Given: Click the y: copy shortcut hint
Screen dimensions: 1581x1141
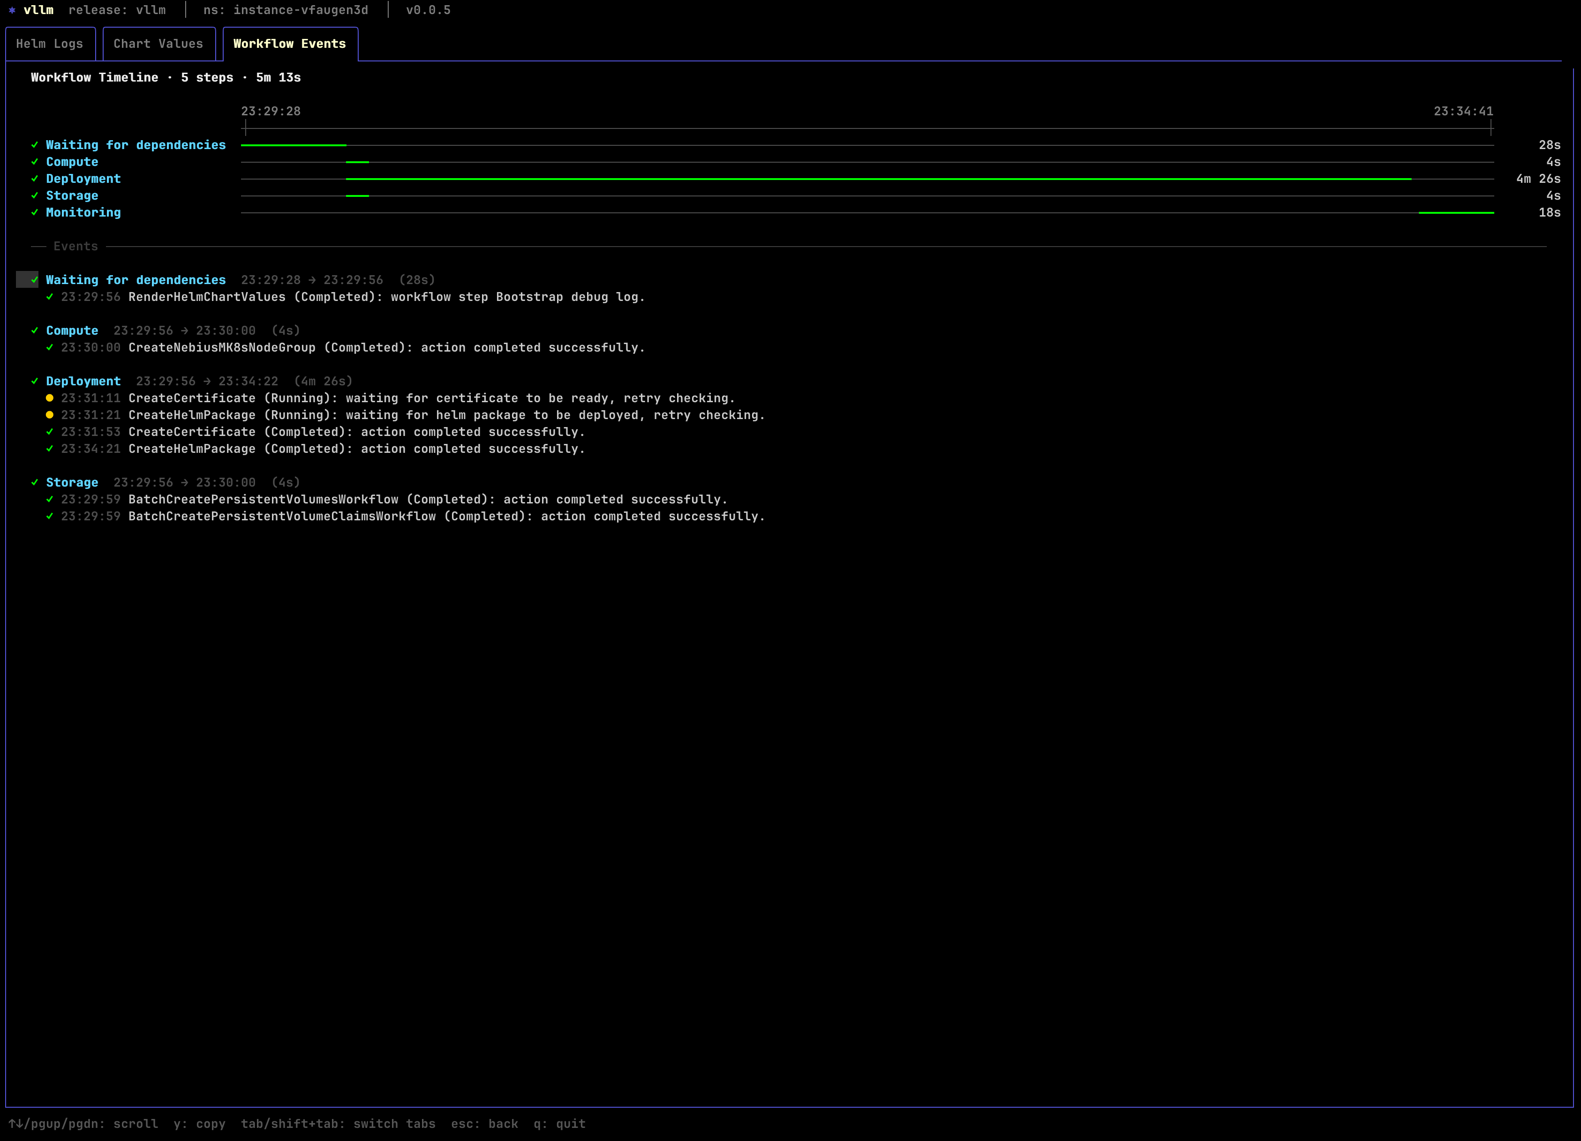Looking at the screenshot, I should pos(200,1124).
